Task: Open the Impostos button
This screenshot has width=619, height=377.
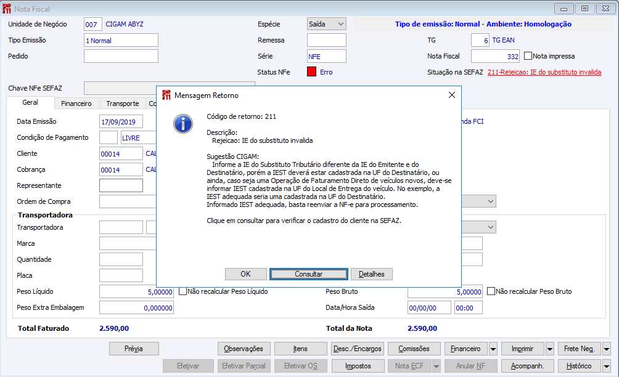Action: click(x=358, y=366)
